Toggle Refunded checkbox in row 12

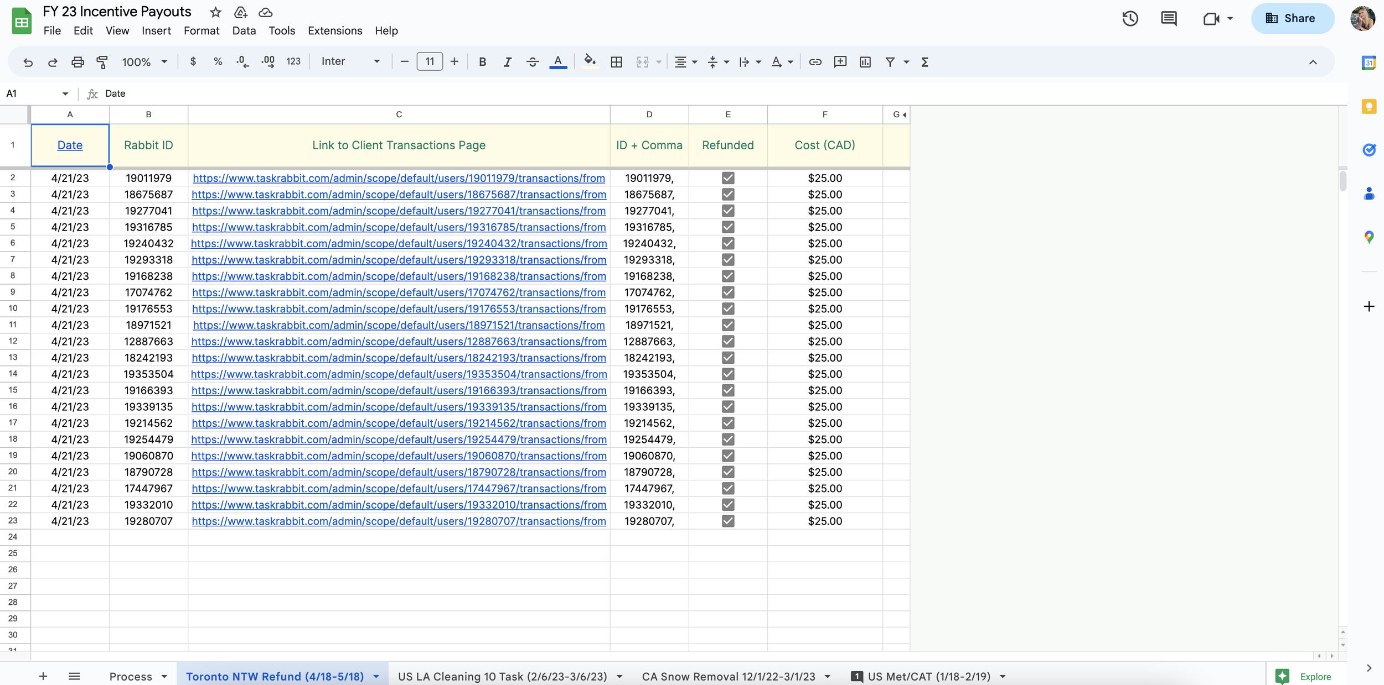(x=728, y=342)
